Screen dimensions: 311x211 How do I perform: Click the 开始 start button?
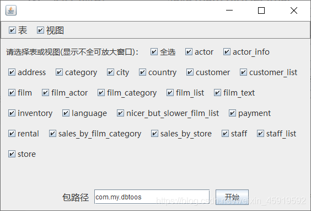click(232, 197)
